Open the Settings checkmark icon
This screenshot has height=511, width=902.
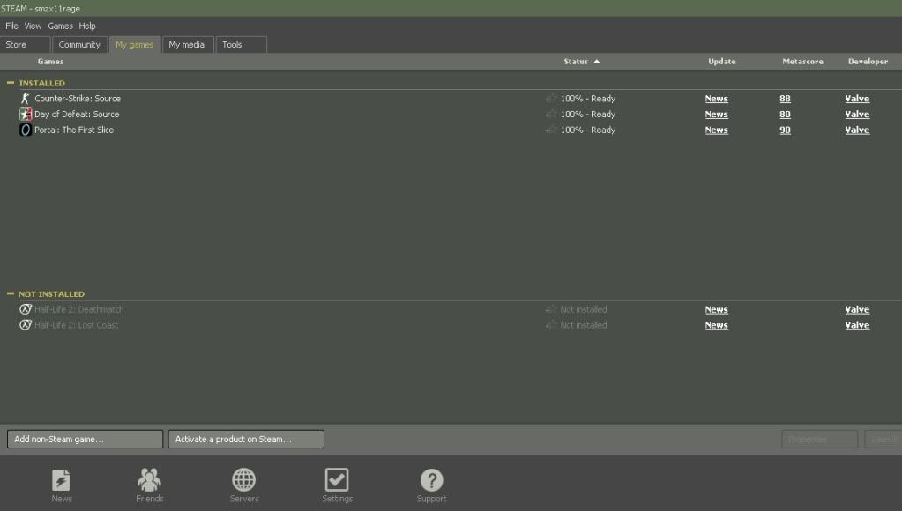point(337,480)
